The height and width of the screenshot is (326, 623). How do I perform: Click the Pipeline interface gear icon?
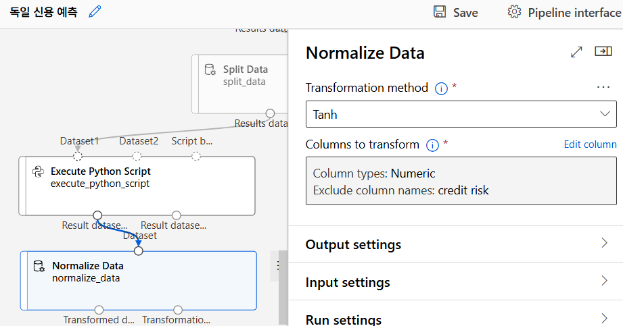click(515, 12)
